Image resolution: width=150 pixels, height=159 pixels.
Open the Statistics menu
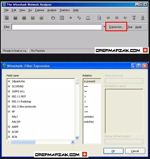[65, 10]
